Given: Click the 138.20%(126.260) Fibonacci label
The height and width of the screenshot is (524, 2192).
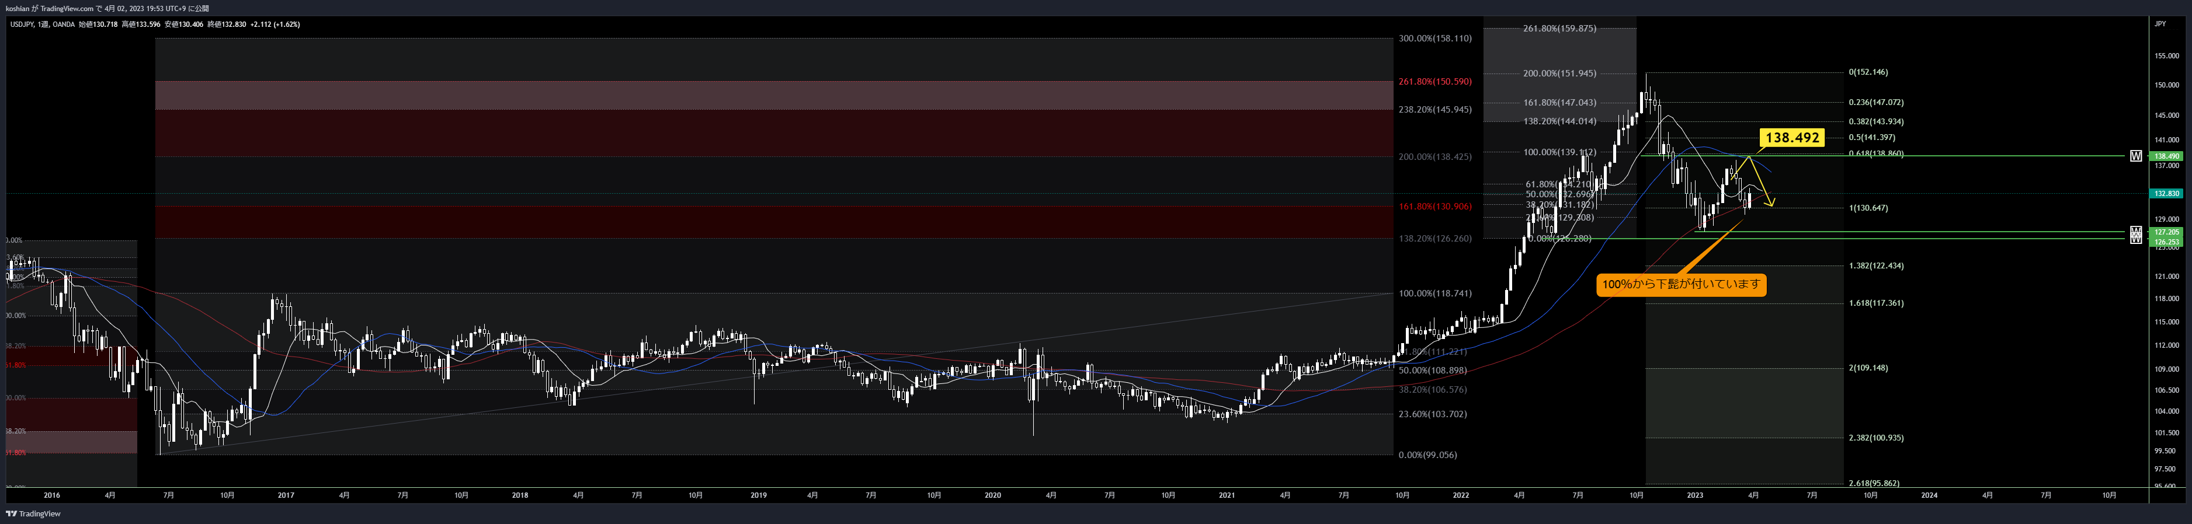Looking at the screenshot, I should (1434, 239).
